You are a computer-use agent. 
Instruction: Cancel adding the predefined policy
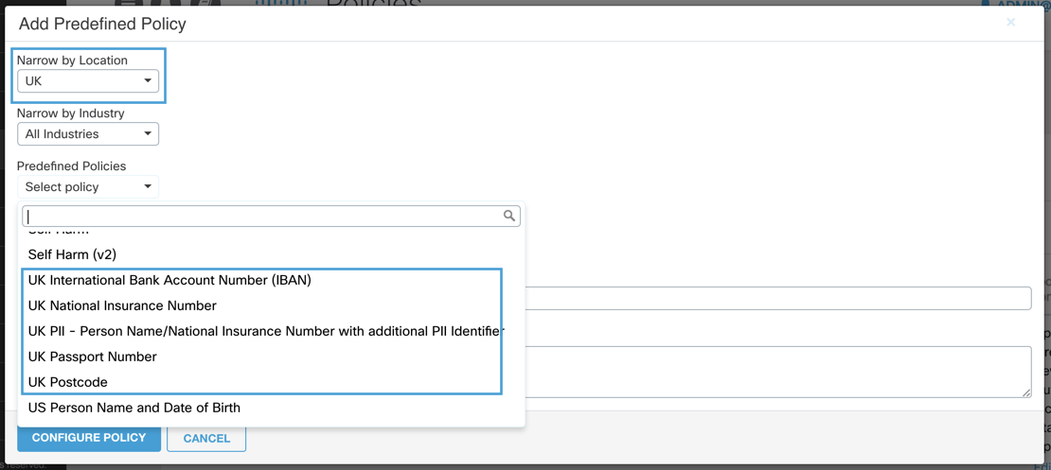(206, 438)
